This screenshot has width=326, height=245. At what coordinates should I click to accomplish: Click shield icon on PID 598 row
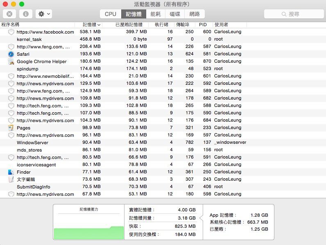click(x=11, y=194)
